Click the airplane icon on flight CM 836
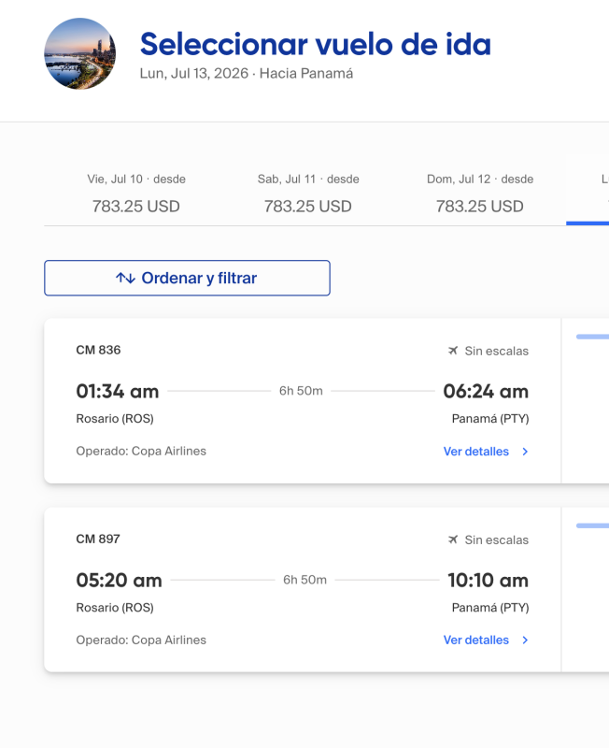 453,351
